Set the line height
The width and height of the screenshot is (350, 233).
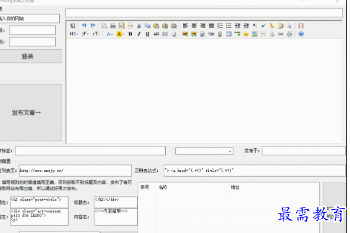[165, 34]
